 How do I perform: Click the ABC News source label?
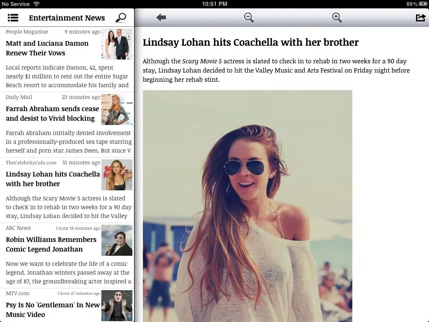(x=18, y=228)
